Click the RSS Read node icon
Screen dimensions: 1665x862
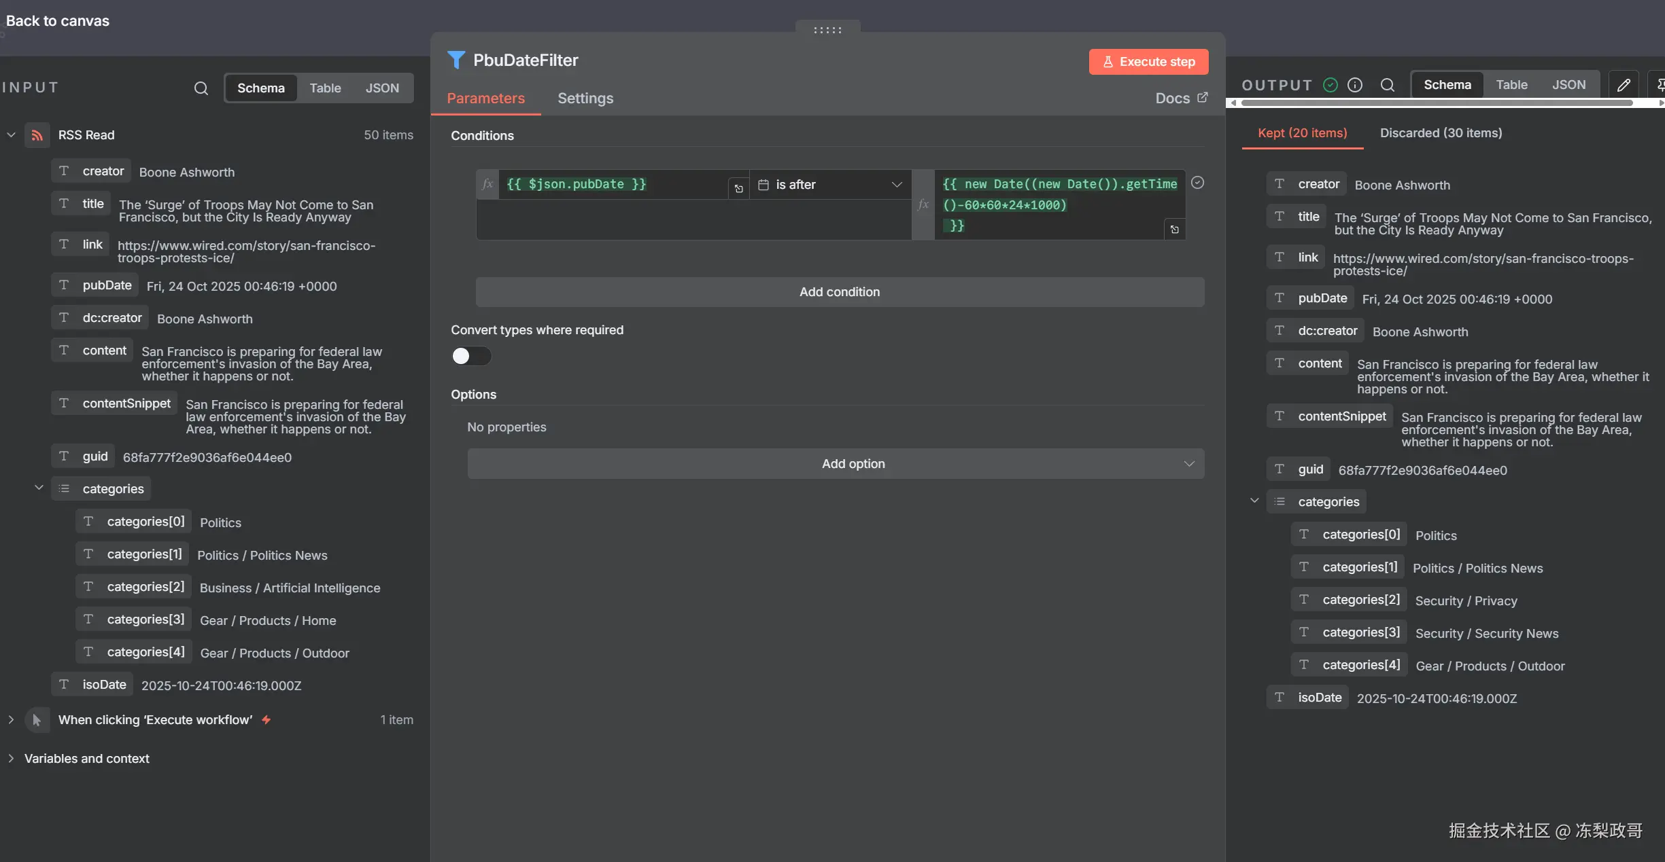(x=37, y=135)
